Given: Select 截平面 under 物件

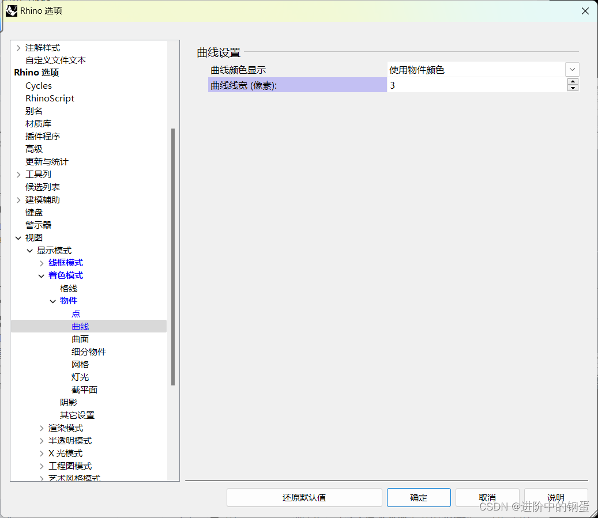Looking at the screenshot, I should point(84,390).
